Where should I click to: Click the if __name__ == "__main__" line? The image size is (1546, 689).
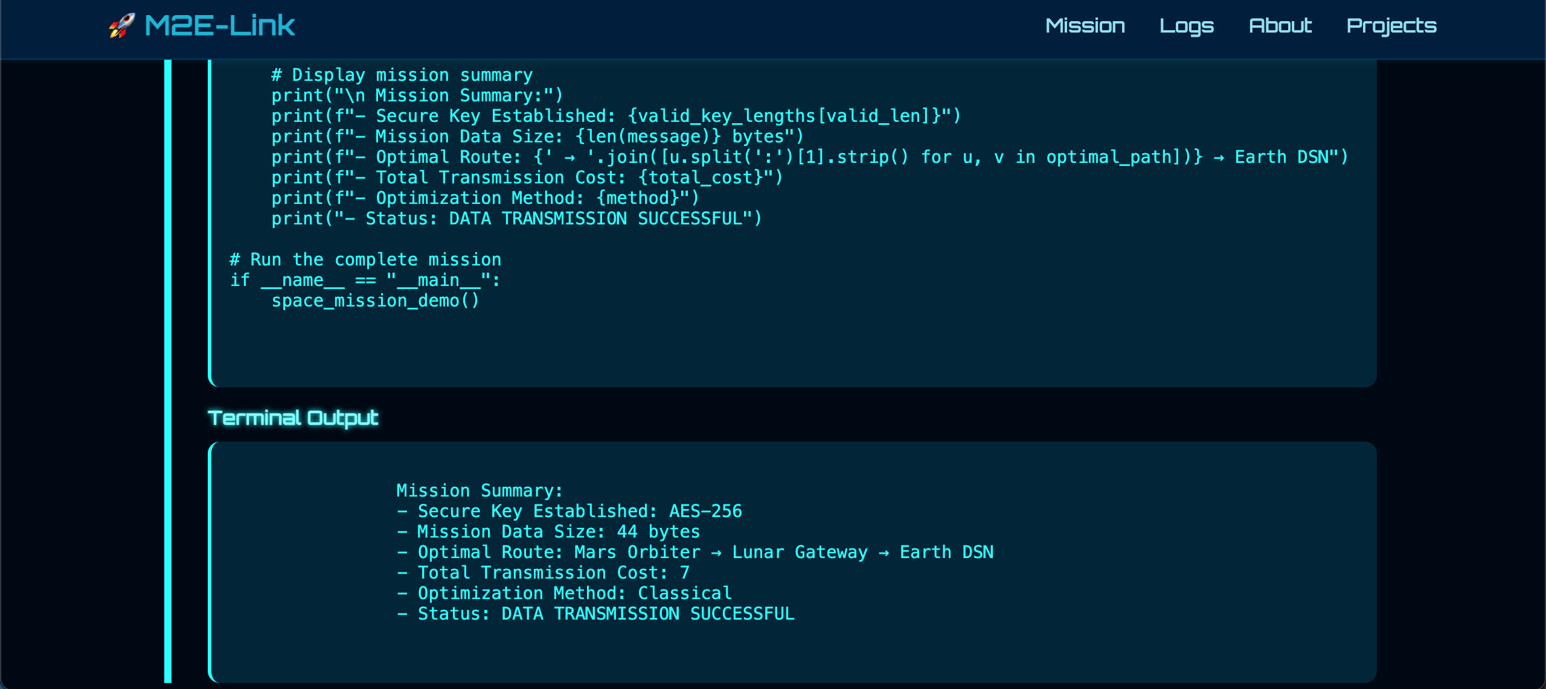click(365, 280)
